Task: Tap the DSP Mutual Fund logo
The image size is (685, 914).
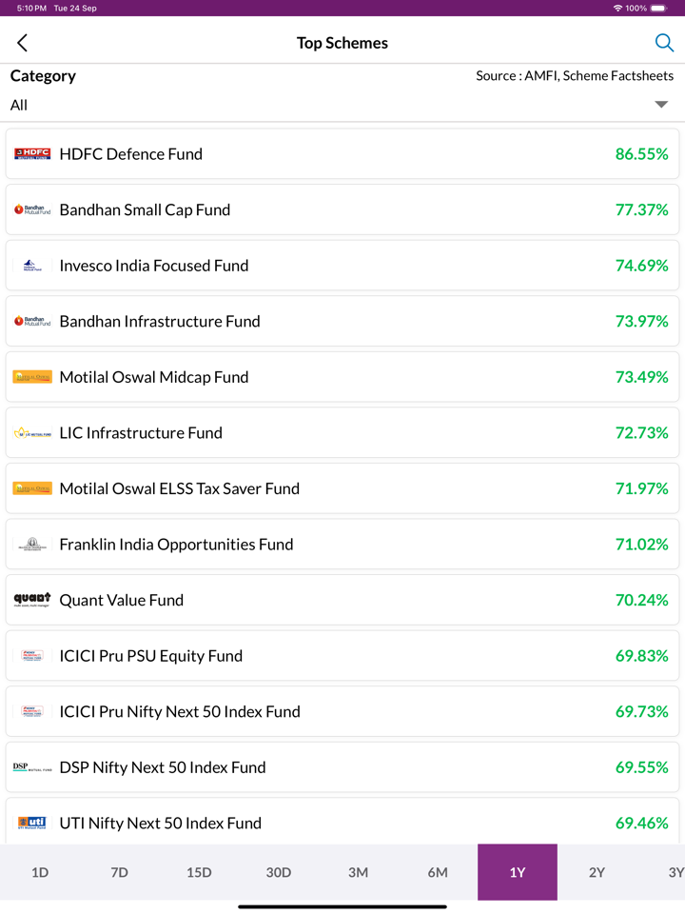Action: coord(32,767)
